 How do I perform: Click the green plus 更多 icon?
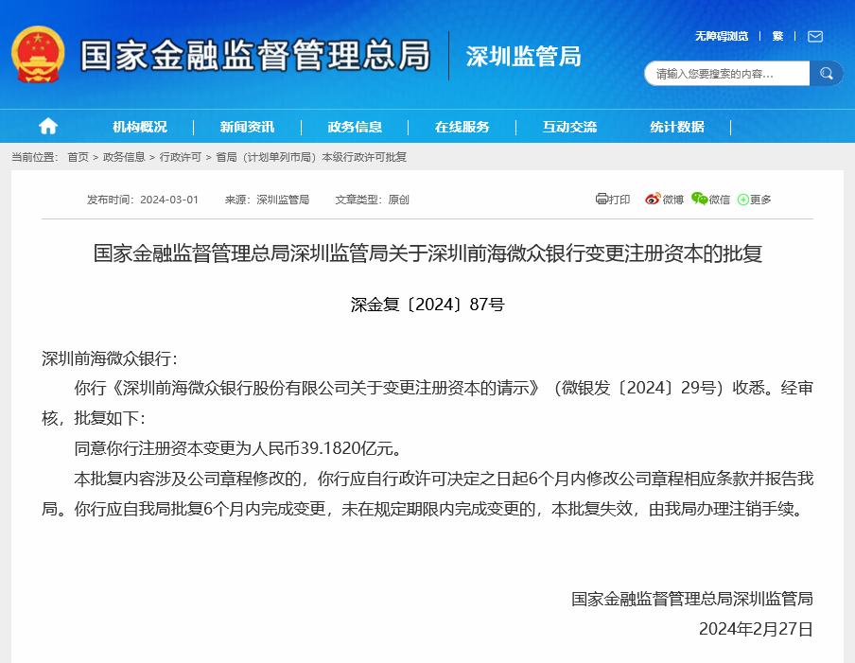click(742, 200)
